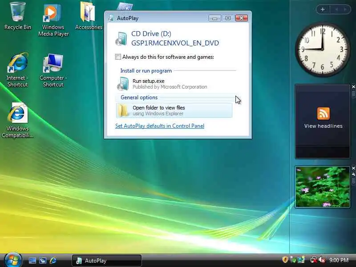The height and width of the screenshot is (267, 356).
Task: Click the tray icon left of network
Action: (x=301, y=260)
